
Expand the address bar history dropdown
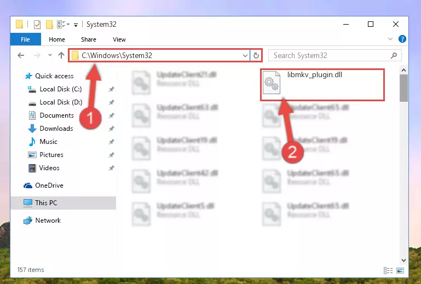(x=245, y=56)
